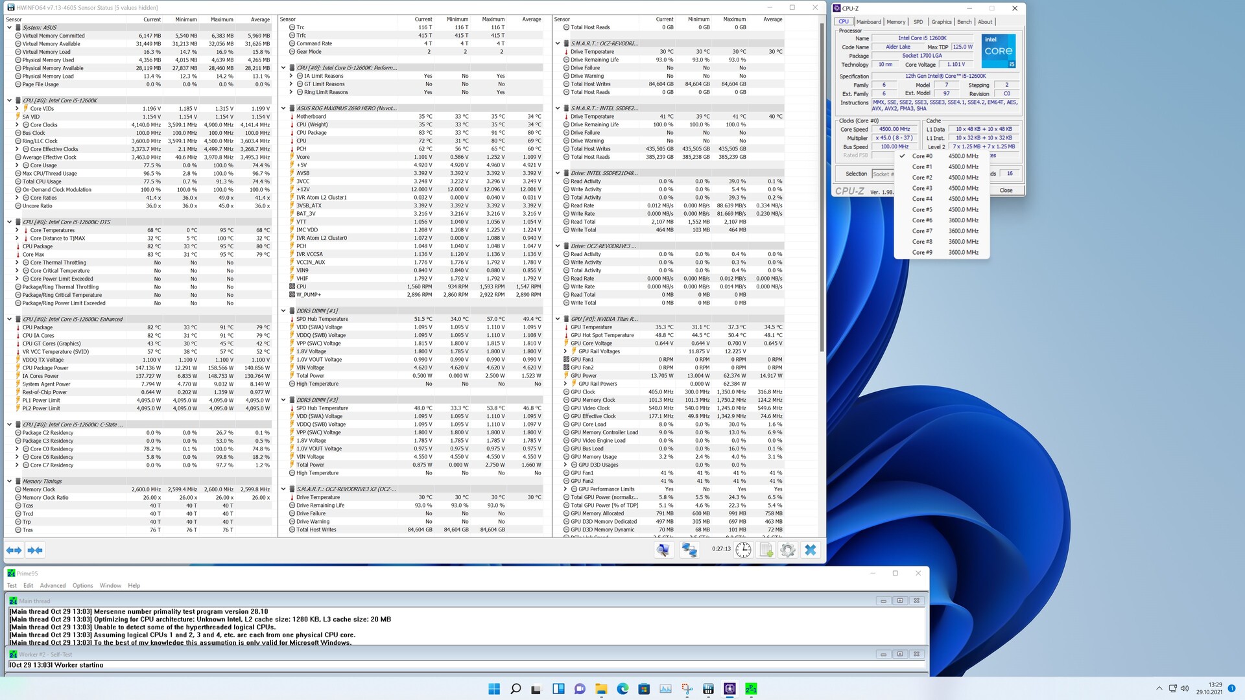Click the collapse columns arrows icon in HWiNFO

[35, 550]
